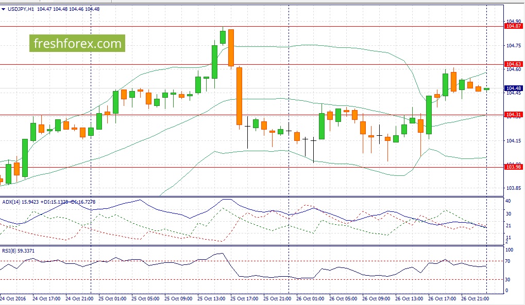Click the 104.31 red level label

pos(512,114)
